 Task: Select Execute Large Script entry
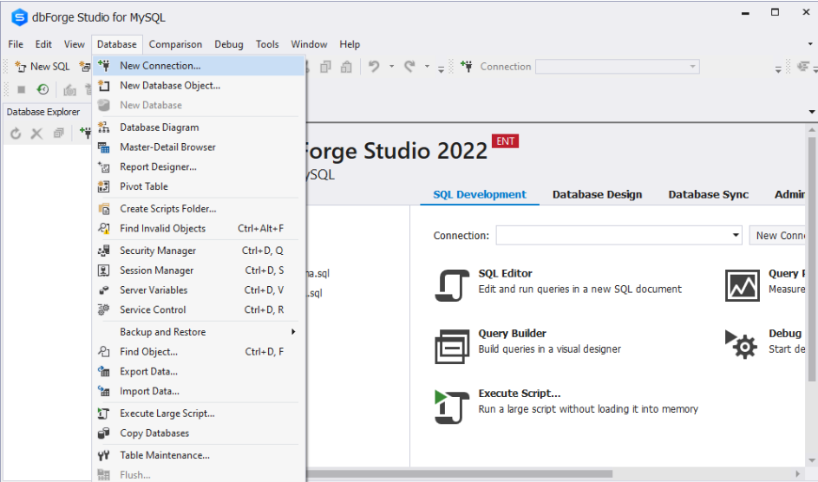pyautogui.click(x=199, y=414)
